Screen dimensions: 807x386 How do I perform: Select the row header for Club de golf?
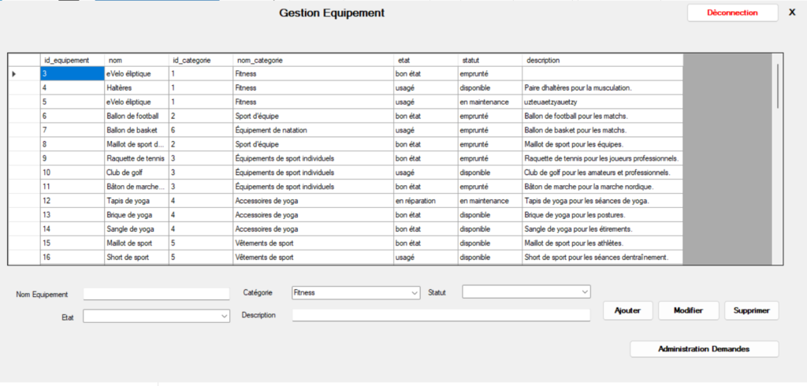(24, 173)
